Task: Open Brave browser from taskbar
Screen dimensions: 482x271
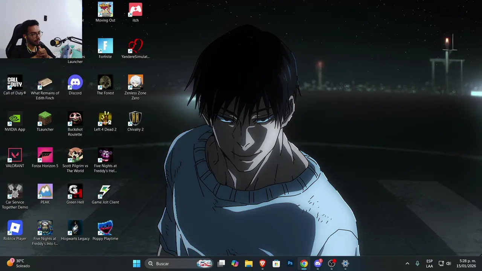Action: pos(262,263)
